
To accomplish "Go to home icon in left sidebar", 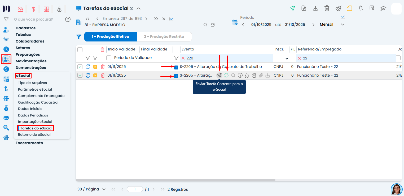I will [6, 137].
